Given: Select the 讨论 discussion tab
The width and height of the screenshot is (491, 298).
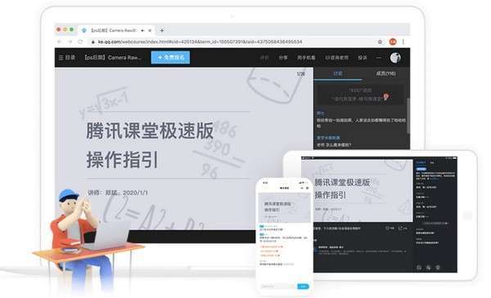Looking at the screenshot, I should 337,73.
